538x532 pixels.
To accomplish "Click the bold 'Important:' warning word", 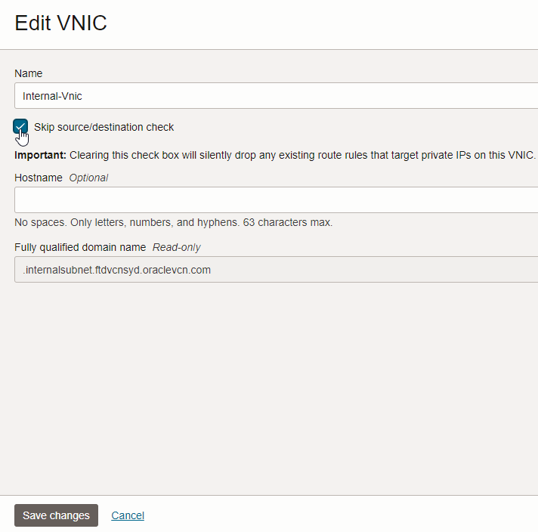I will (x=41, y=155).
